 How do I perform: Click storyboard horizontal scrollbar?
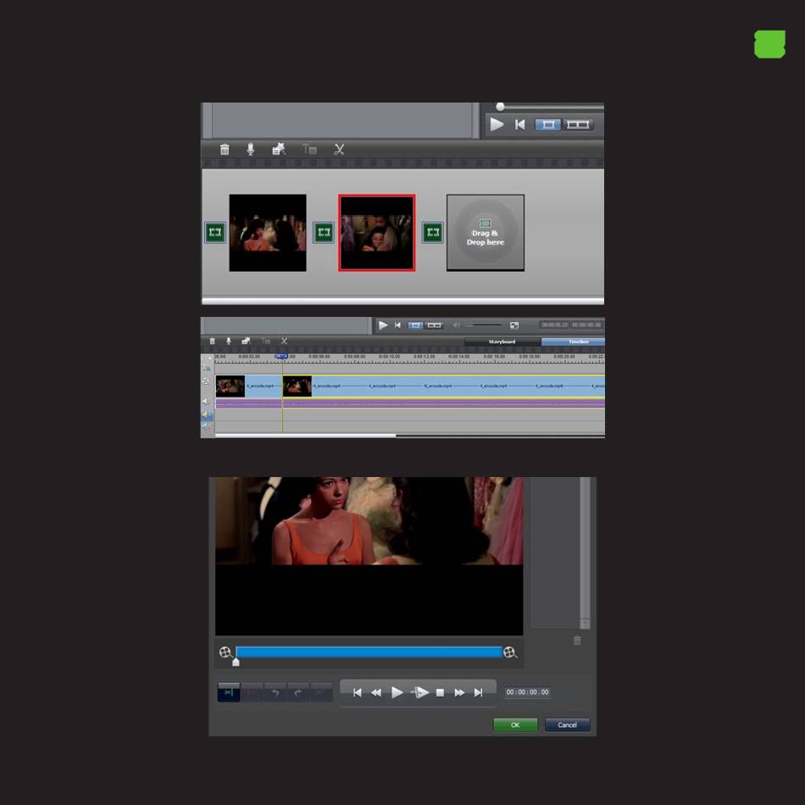click(403, 301)
